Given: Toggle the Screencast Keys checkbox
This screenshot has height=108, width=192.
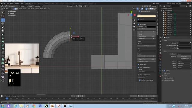Looking at the screenshot, I should click(x=139, y=11).
